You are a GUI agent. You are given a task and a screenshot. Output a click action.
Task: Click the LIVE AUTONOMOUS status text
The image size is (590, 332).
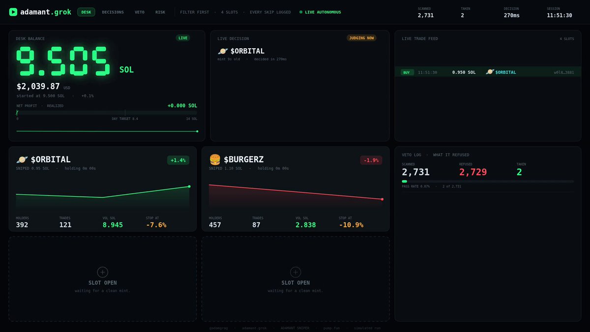323,12
